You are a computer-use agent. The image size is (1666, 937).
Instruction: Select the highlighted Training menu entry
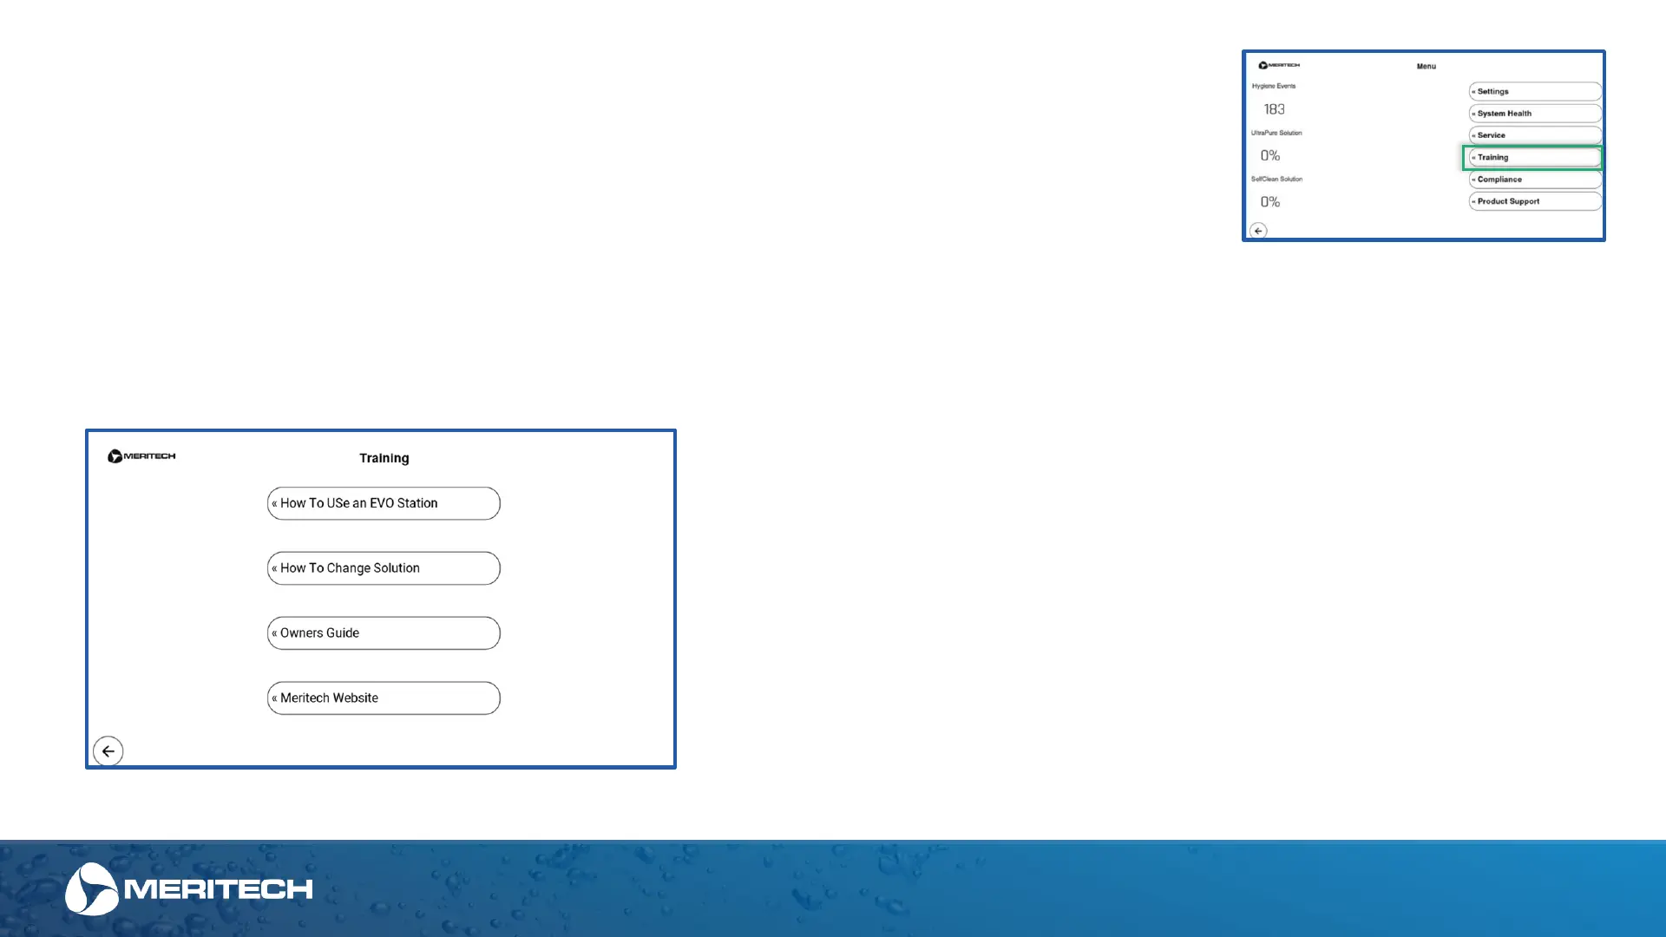(x=1534, y=158)
